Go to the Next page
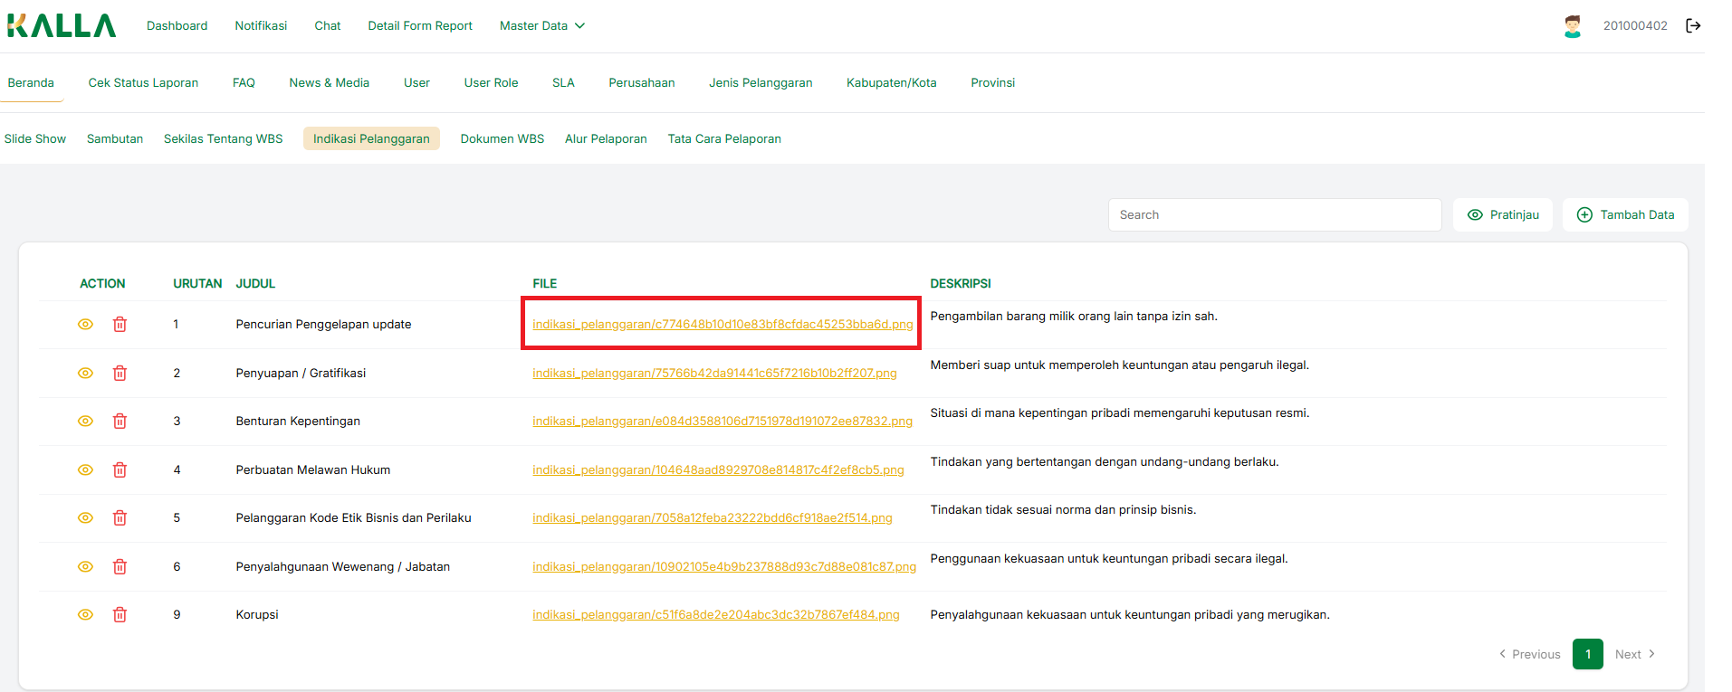The height and width of the screenshot is (692, 1732). (x=1634, y=654)
